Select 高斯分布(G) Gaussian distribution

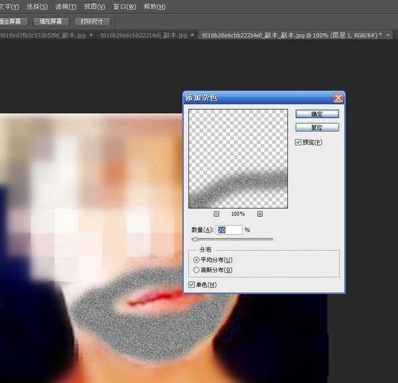tap(195, 270)
